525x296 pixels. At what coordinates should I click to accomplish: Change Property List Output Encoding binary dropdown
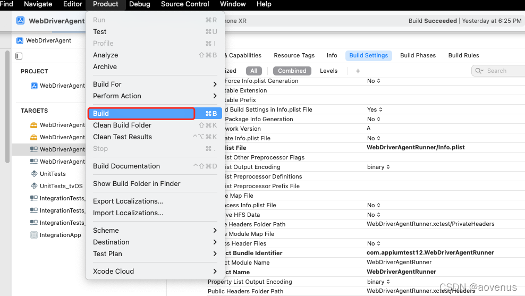coord(378,282)
